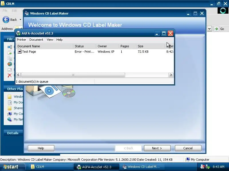The width and height of the screenshot is (229, 171).
Task: Click the Other Places panel header
Action: pyautogui.click(x=13, y=89)
